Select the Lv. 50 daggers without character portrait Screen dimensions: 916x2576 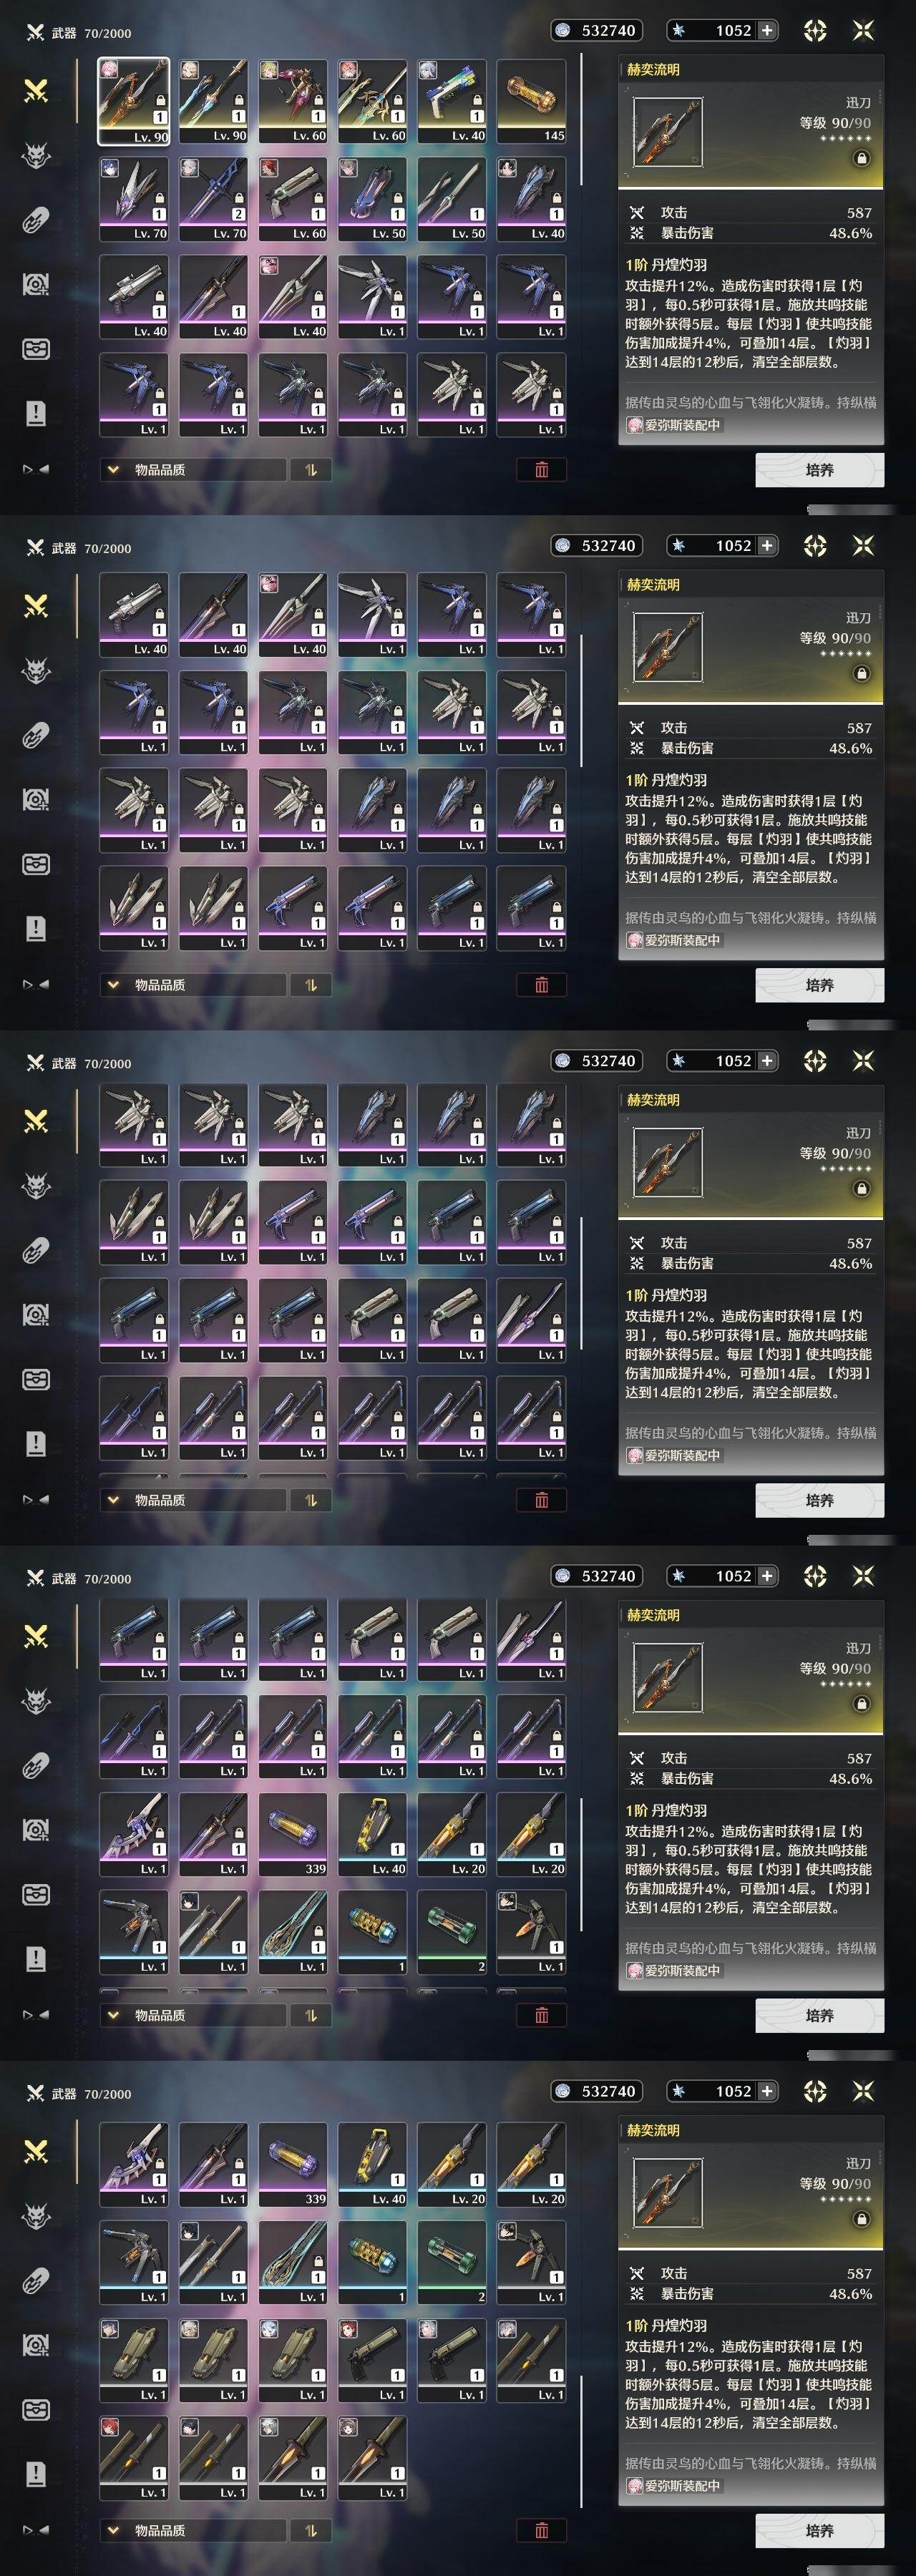pyautogui.click(x=452, y=199)
